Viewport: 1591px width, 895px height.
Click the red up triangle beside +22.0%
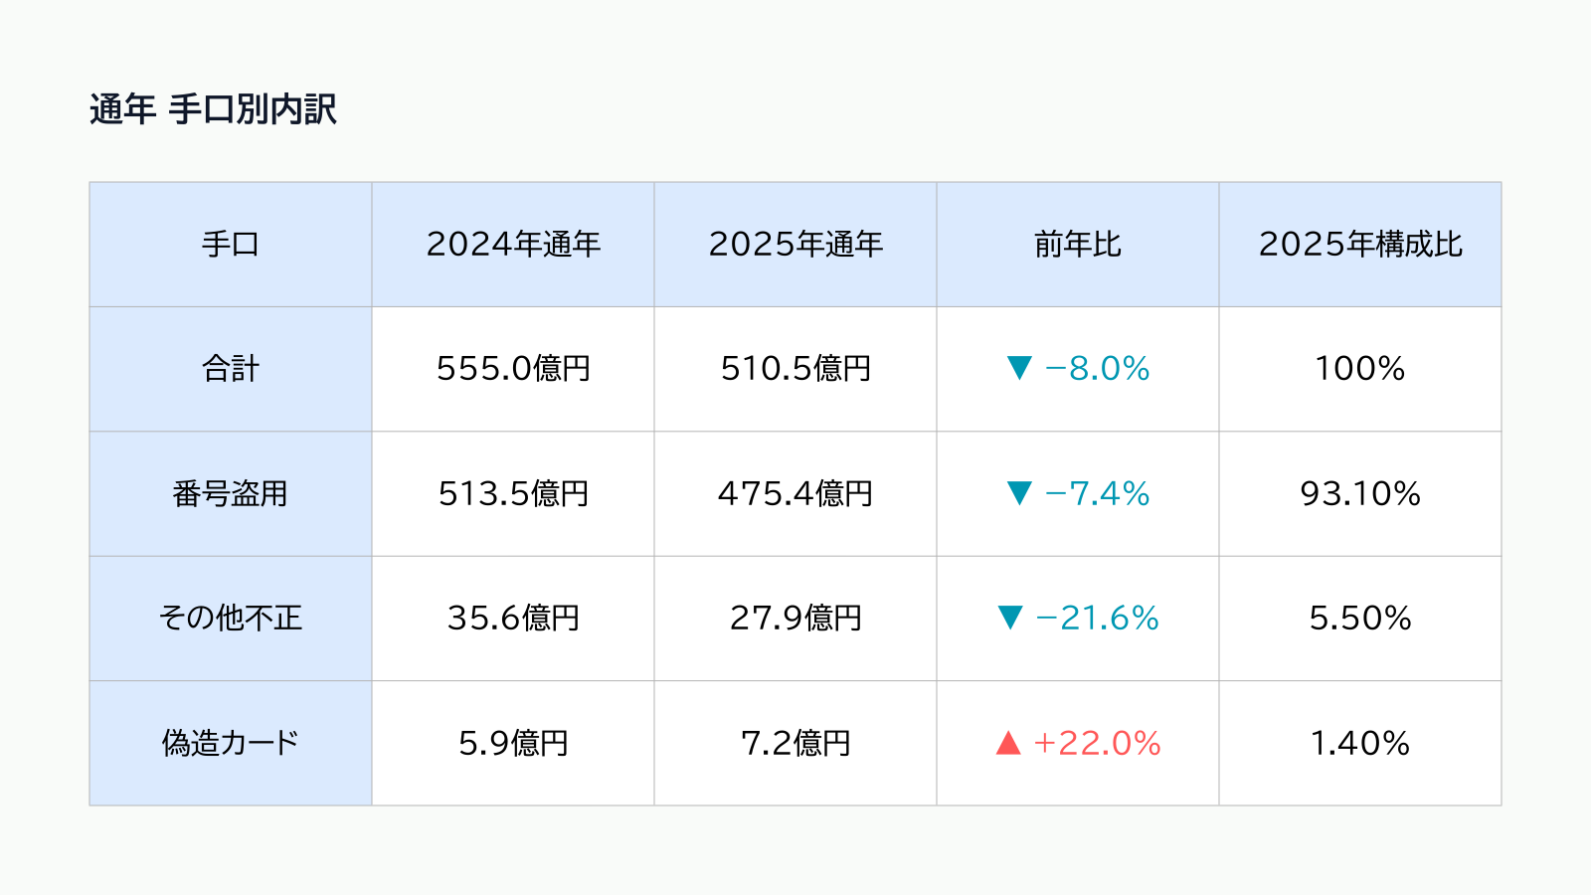[1008, 743]
